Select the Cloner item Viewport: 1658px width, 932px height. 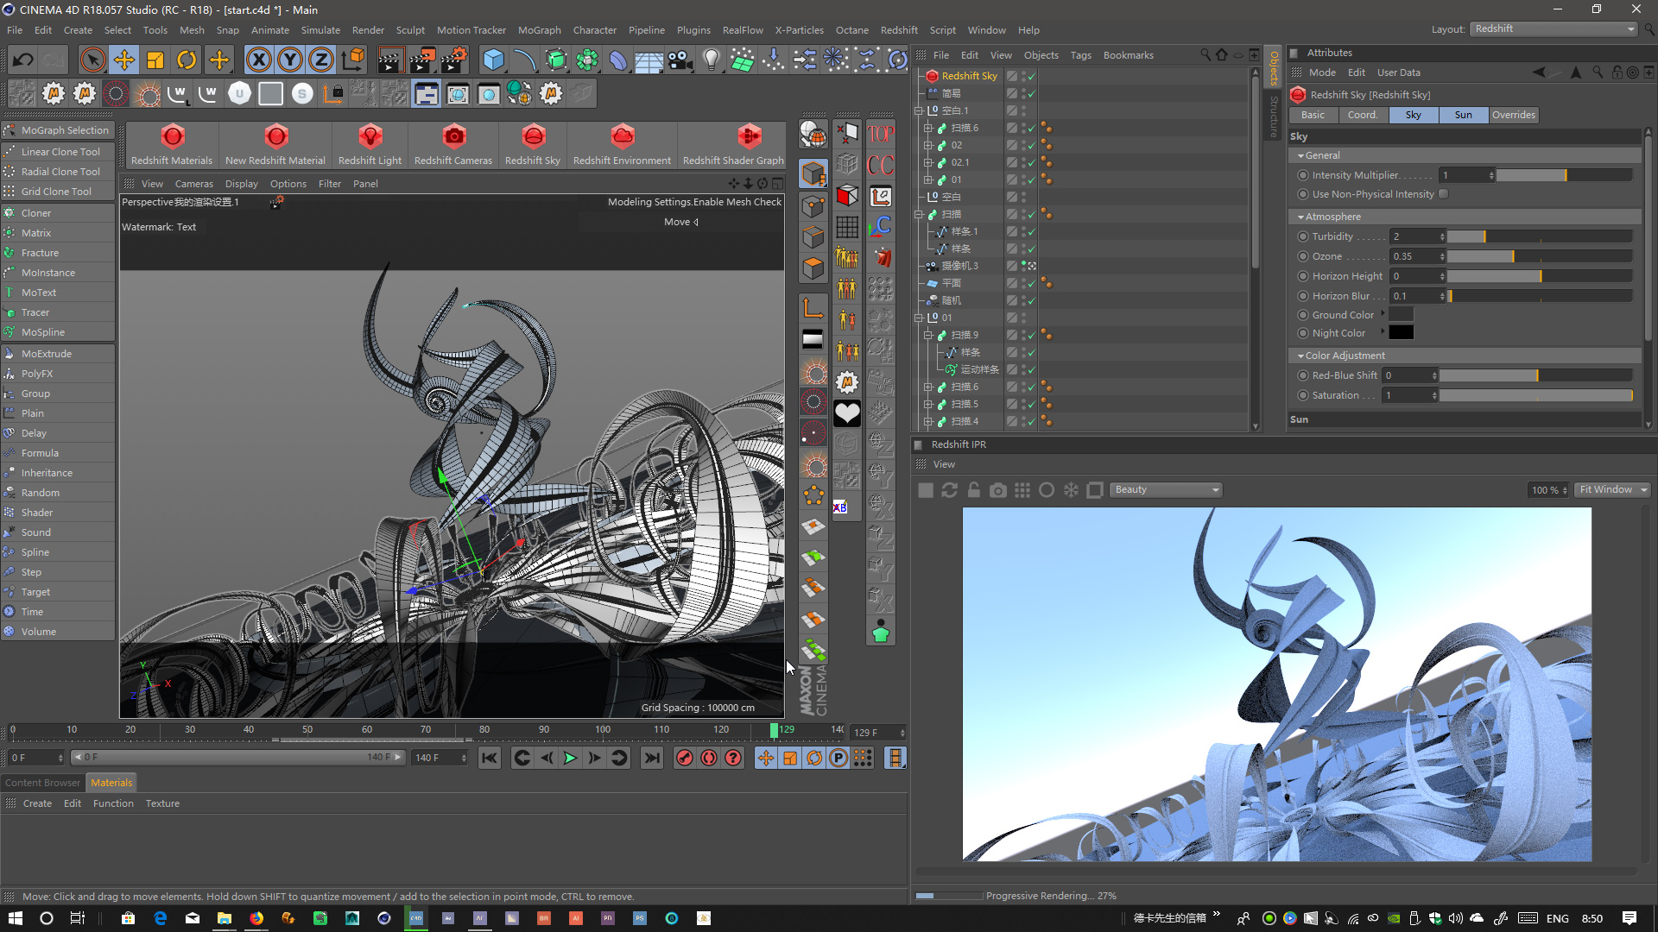[58, 213]
